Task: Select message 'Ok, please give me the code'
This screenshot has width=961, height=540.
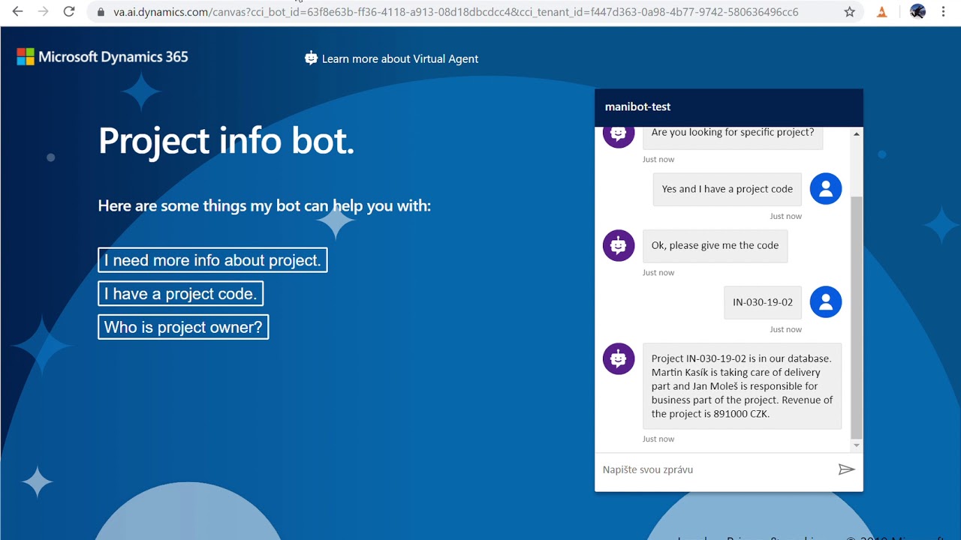Action: coord(715,246)
